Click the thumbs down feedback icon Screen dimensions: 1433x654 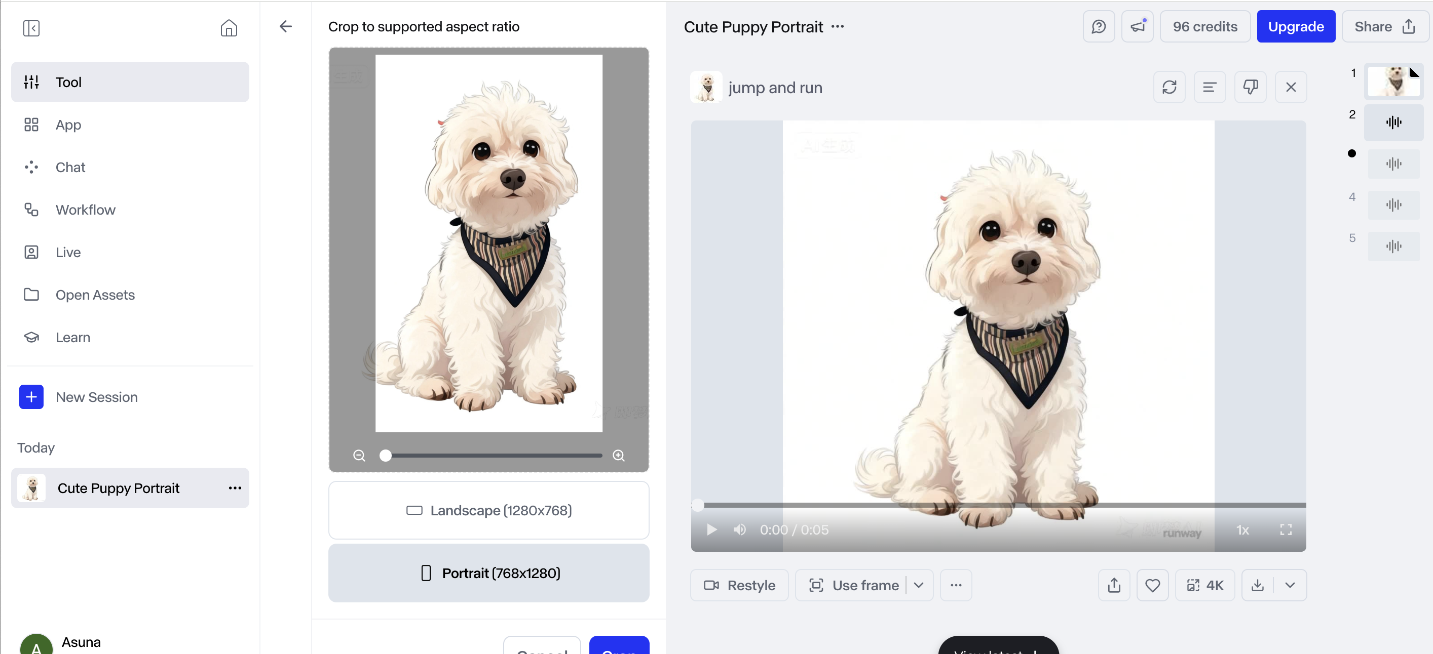tap(1250, 87)
